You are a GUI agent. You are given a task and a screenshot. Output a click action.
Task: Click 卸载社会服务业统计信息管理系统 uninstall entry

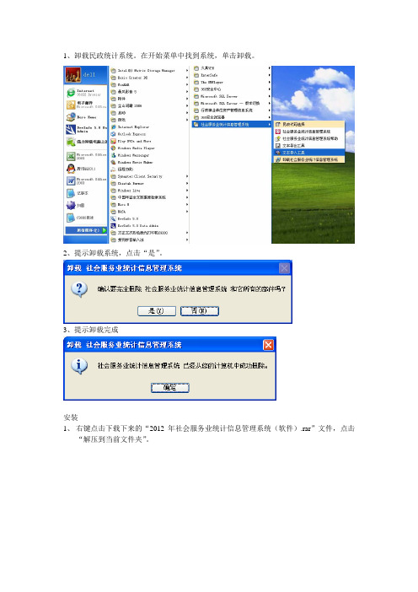(x=309, y=159)
